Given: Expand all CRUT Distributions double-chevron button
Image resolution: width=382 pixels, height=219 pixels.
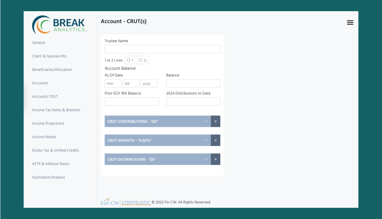Looking at the screenshot, I should tap(216, 159).
